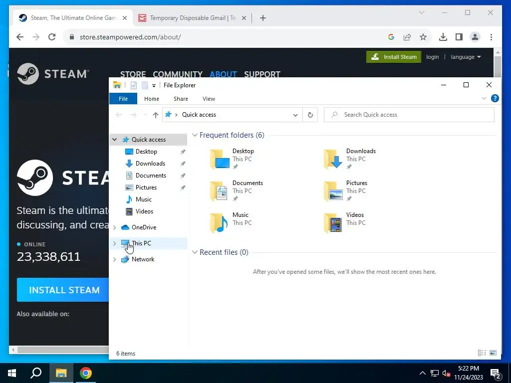
Task: Click the Up one level arrow
Action: coord(156,115)
